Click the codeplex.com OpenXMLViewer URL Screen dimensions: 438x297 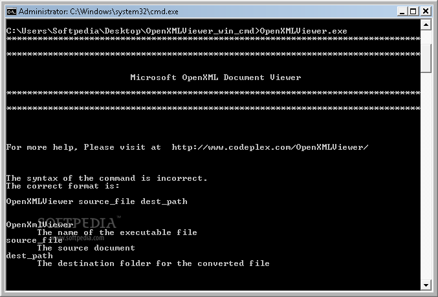pyautogui.click(x=270, y=147)
